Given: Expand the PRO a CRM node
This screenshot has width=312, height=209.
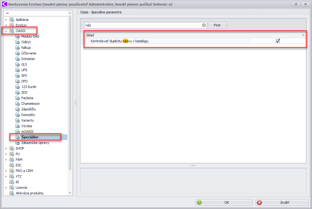Looking at the screenshot, I should tap(6, 171).
